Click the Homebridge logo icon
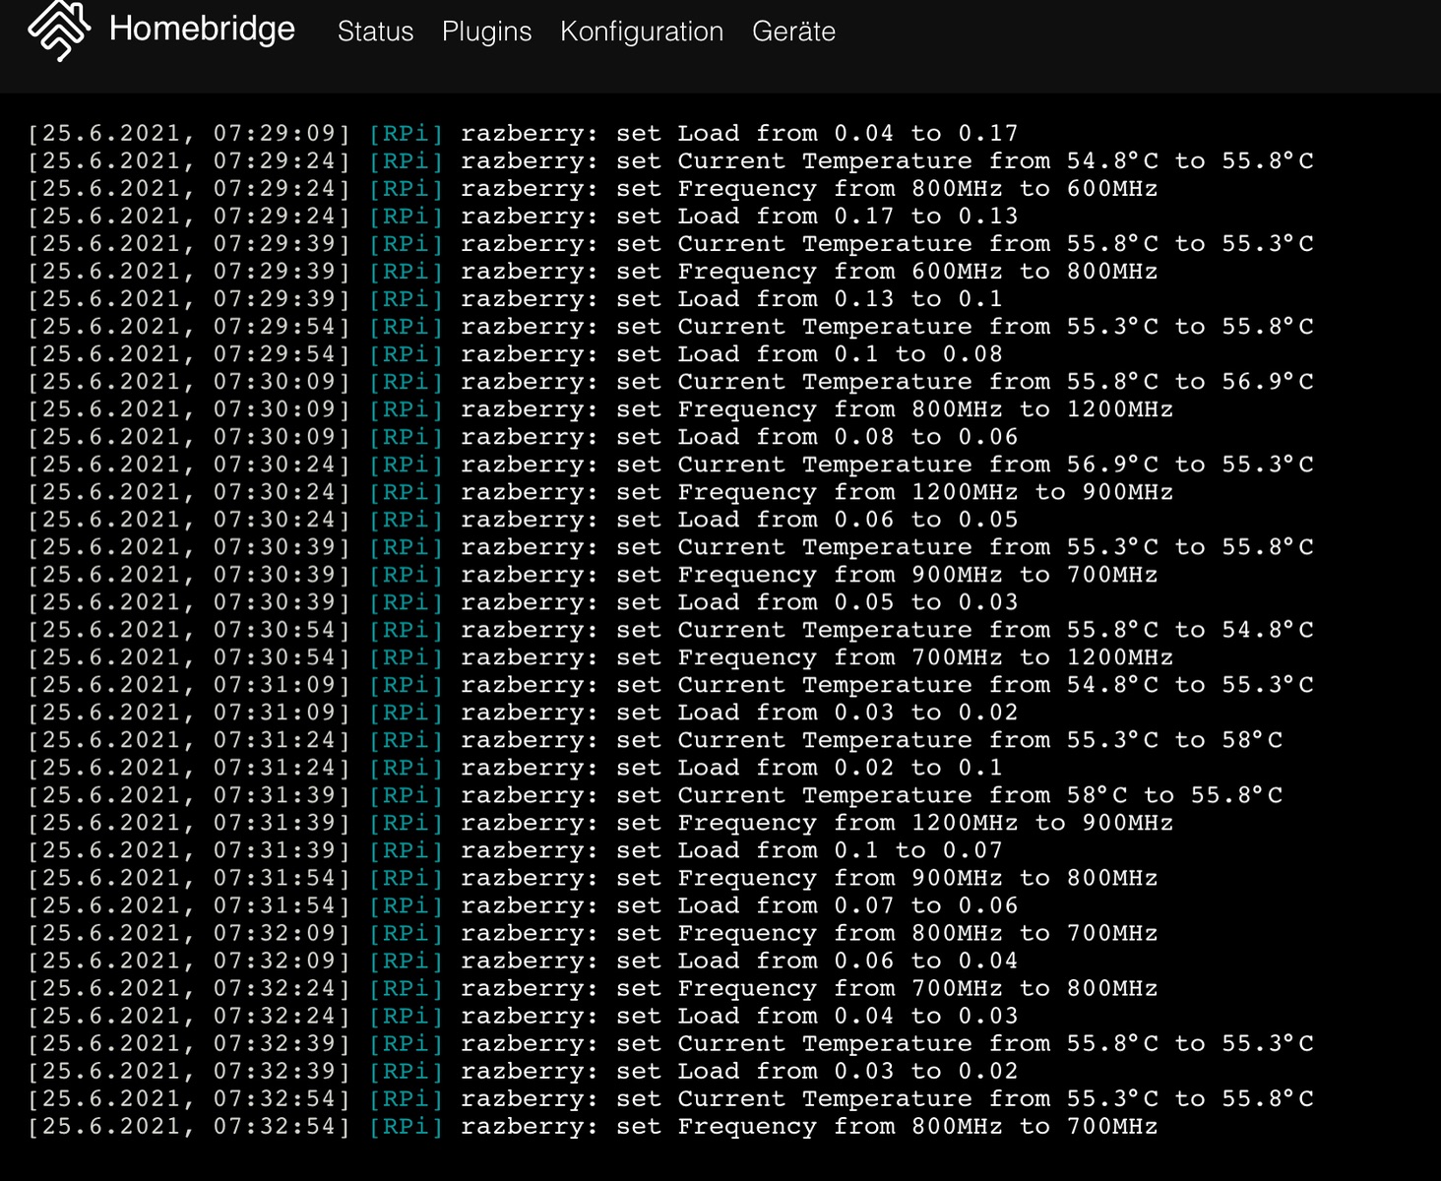1441x1181 pixels. 59,30
